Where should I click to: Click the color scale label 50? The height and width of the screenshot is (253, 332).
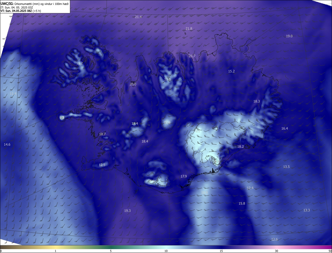[x=330, y=251]
